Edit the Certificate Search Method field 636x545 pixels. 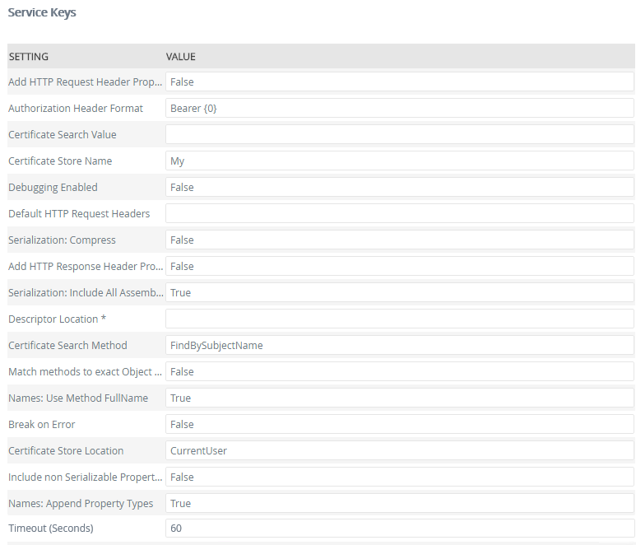400,345
